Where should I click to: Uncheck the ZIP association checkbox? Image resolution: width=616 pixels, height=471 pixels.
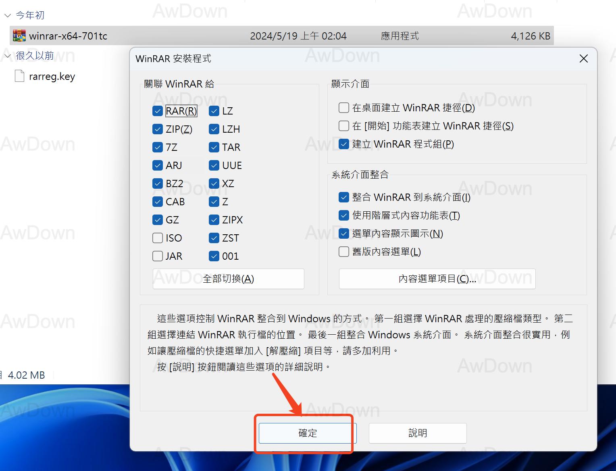click(158, 129)
